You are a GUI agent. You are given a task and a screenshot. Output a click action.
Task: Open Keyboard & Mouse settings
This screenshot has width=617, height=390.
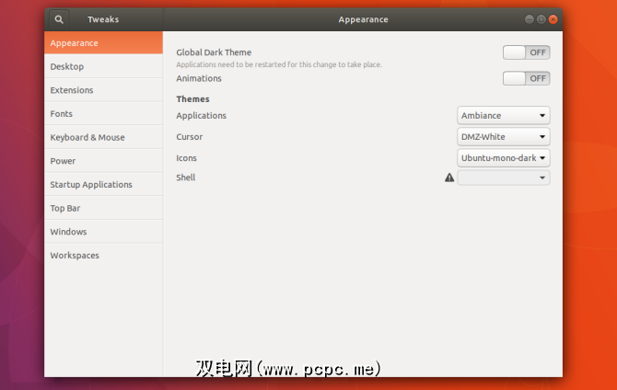[103, 137]
